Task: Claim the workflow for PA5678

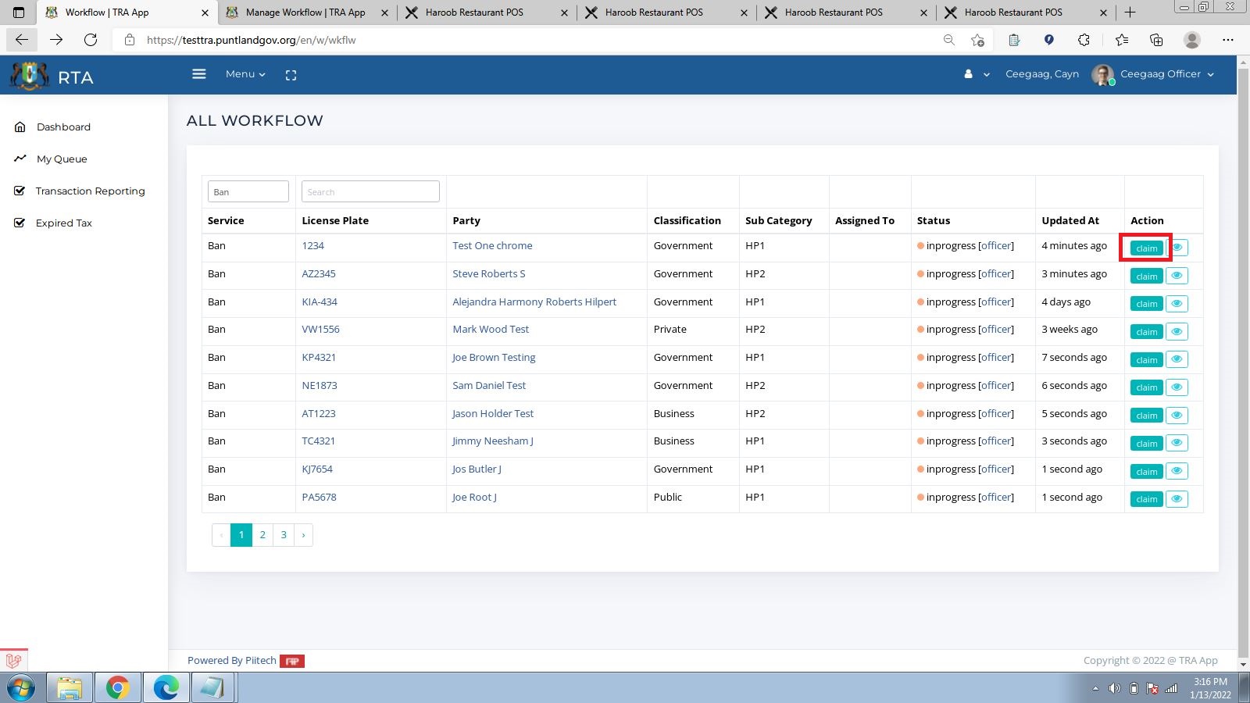Action: click(x=1146, y=499)
